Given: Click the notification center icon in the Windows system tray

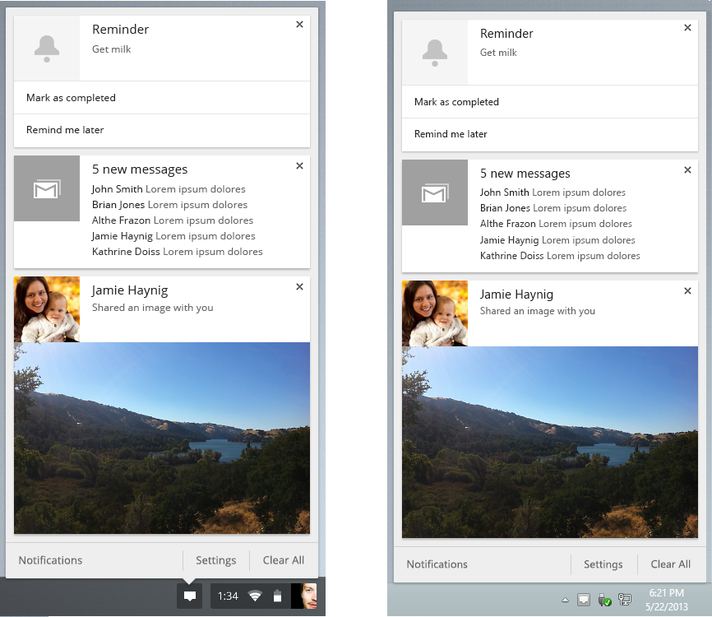Looking at the screenshot, I should click(x=584, y=601).
